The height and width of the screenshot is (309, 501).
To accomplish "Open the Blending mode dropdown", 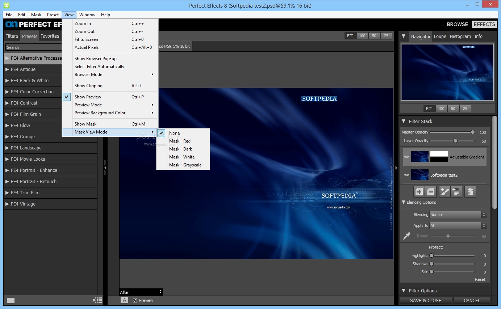I will point(458,215).
